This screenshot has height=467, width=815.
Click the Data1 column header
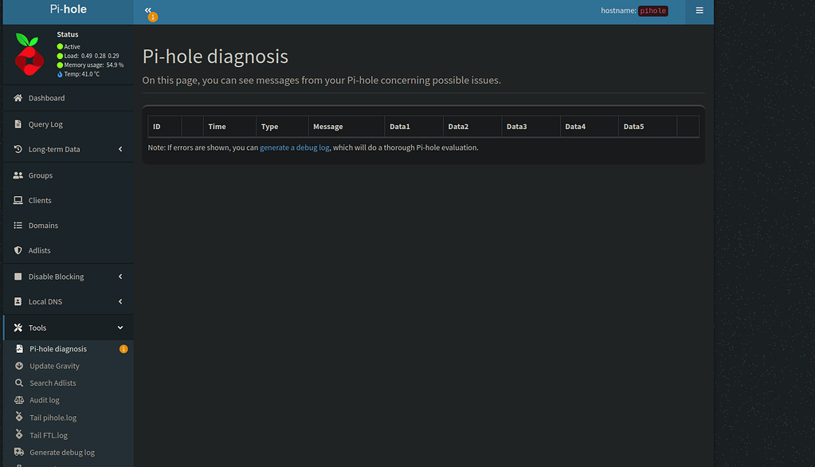click(x=413, y=127)
